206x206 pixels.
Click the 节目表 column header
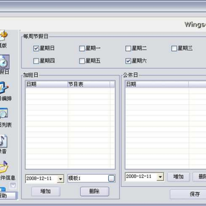click(x=89, y=84)
